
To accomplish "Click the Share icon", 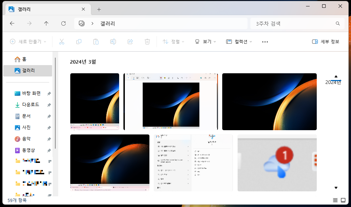I will [130, 42].
